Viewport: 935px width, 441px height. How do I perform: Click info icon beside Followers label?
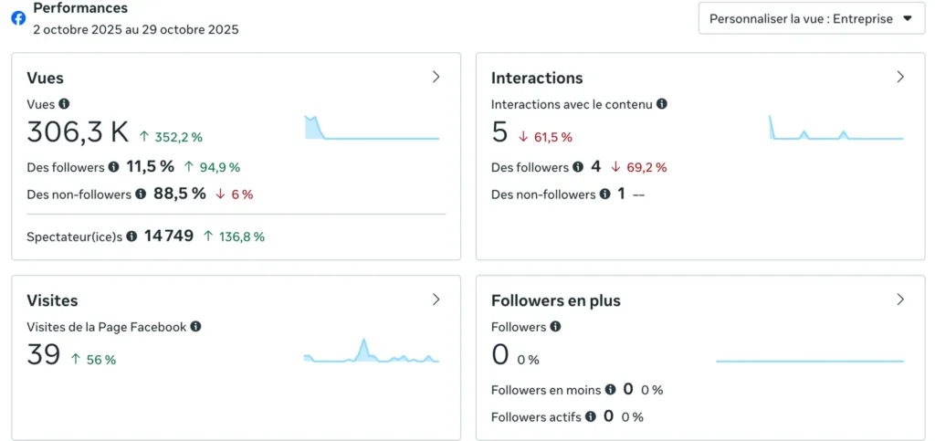[556, 326]
